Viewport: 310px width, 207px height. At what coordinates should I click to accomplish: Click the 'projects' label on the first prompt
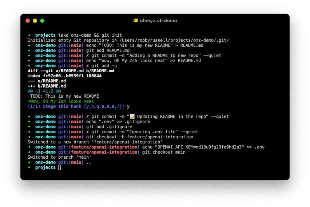pyautogui.click(x=45, y=35)
